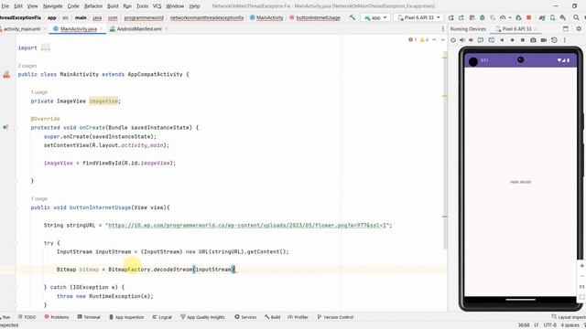Open emulator toolbar more options menu
The width and height of the screenshot is (586, 329).
[x=565, y=40]
